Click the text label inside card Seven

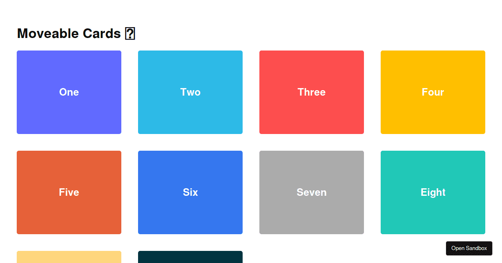[x=312, y=192]
